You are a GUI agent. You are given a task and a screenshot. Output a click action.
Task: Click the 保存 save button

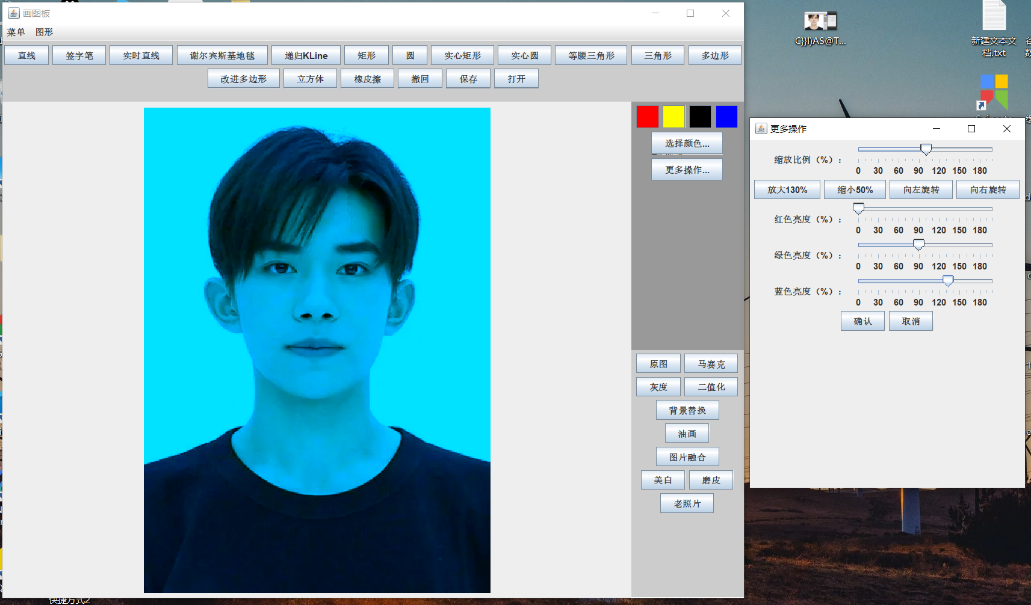[468, 79]
